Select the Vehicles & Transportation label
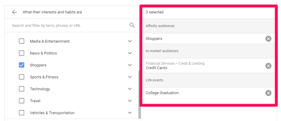281x121 pixels. [x=52, y=113]
